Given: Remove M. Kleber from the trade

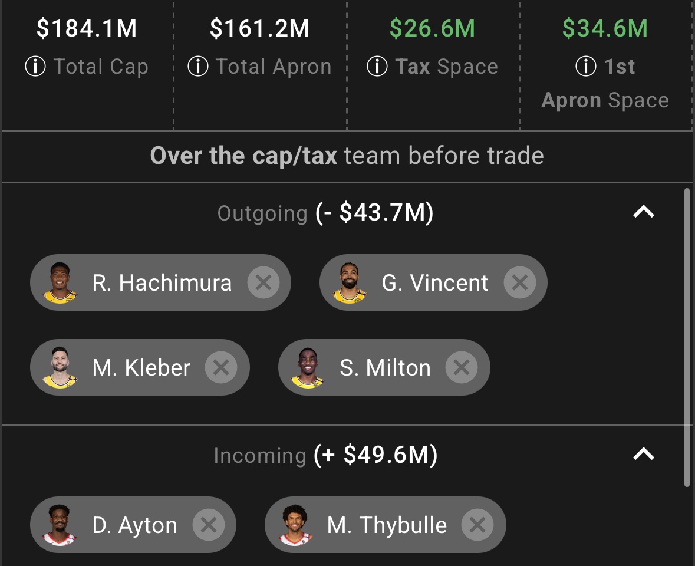Looking at the screenshot, I should point(220,367).
